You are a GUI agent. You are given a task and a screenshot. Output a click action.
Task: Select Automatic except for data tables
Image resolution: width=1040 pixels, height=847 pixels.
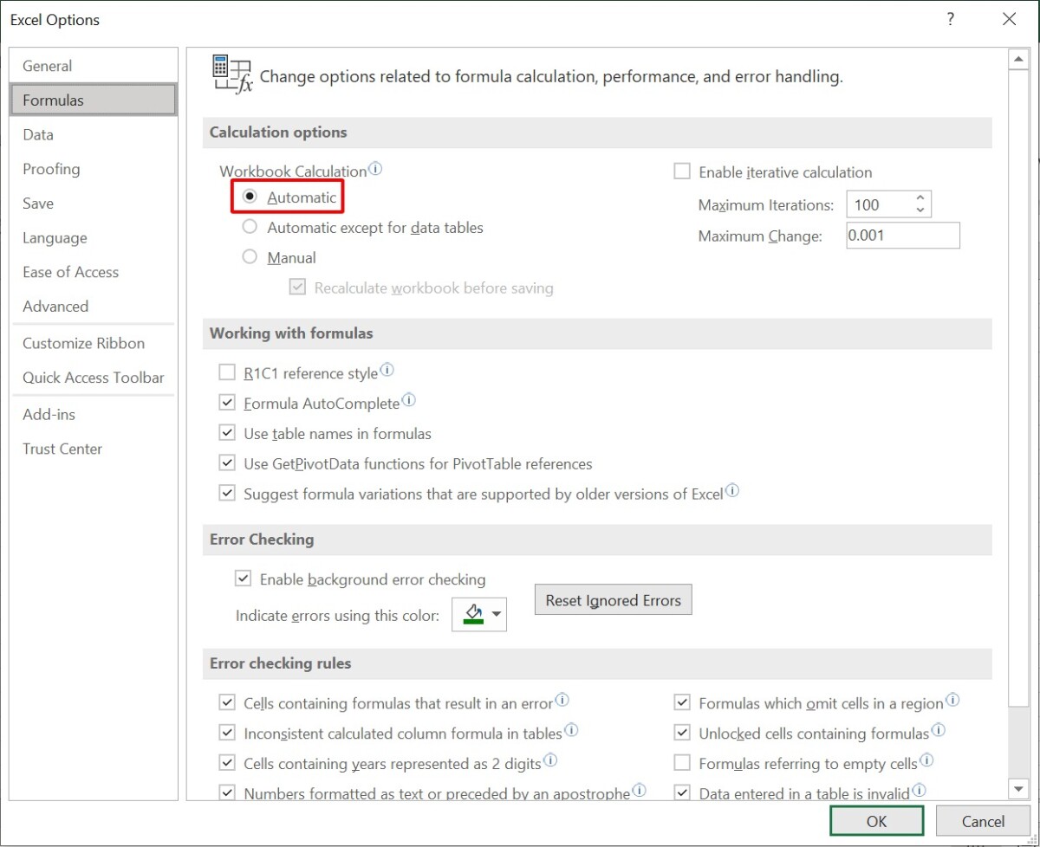click(250, 227)
